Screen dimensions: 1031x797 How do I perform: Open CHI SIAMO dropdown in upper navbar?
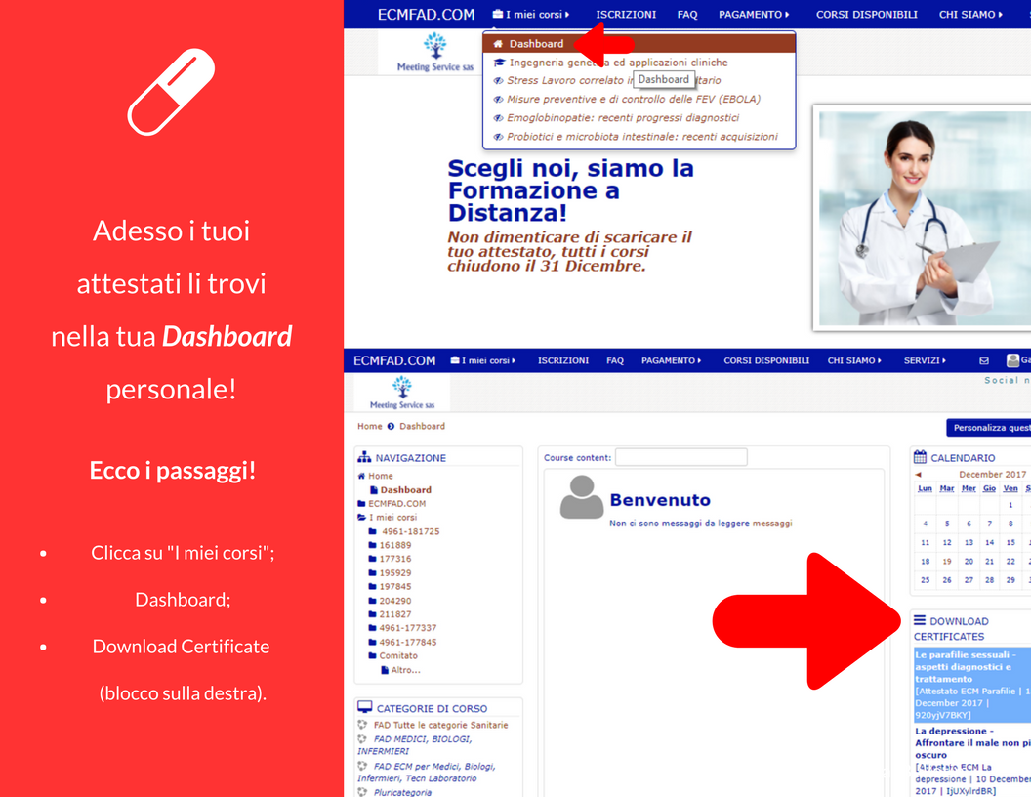[x=970, y=15]
